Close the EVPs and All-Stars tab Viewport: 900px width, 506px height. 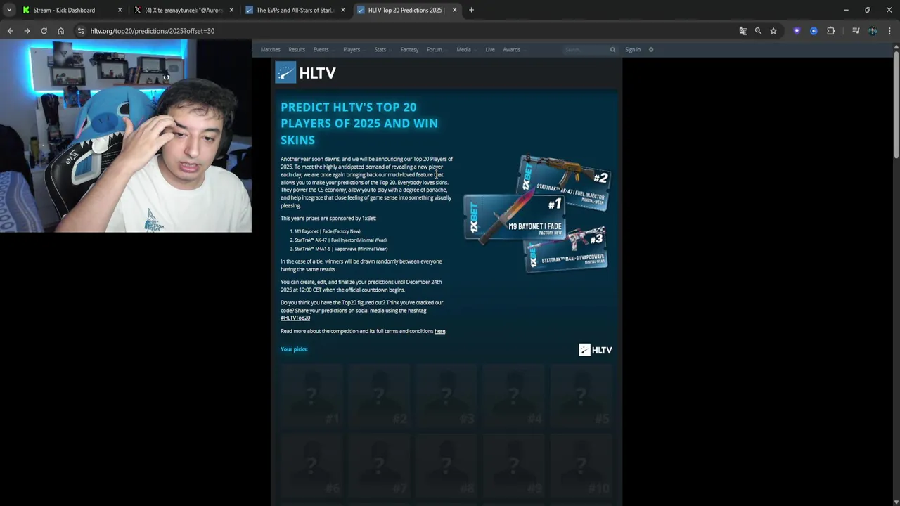(x=343, y=10)
